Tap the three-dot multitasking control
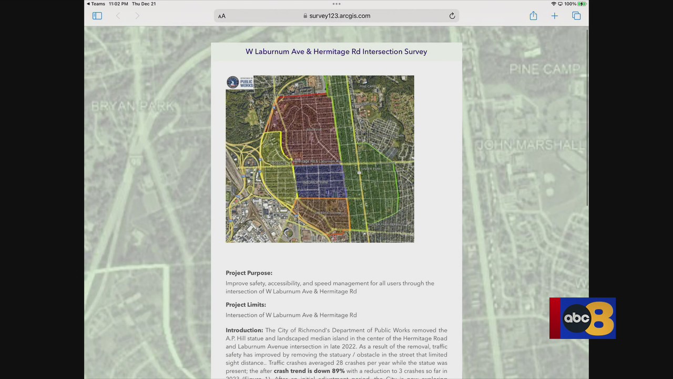673x379 pixels. pos(336,4)
